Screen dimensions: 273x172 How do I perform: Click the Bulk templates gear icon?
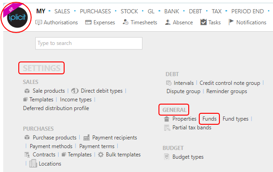pos(101,155)
